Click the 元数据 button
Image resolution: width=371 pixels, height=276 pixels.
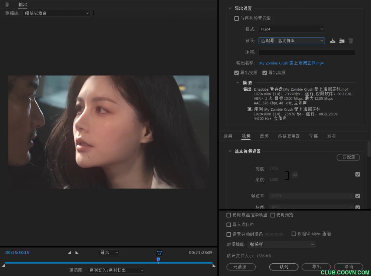click(x=241, y=267)
